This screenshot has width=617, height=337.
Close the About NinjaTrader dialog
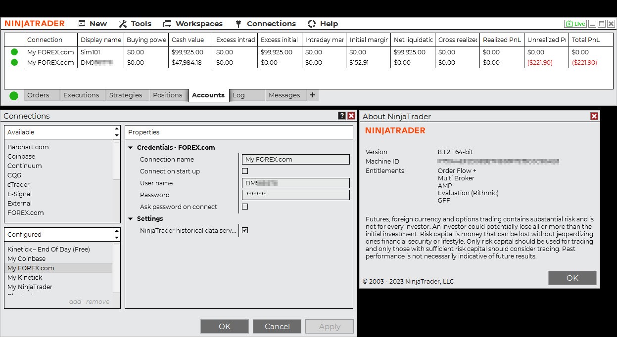coord(594,116)
